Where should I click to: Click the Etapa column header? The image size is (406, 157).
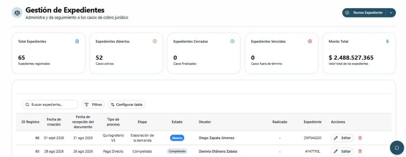coord(142,122)
